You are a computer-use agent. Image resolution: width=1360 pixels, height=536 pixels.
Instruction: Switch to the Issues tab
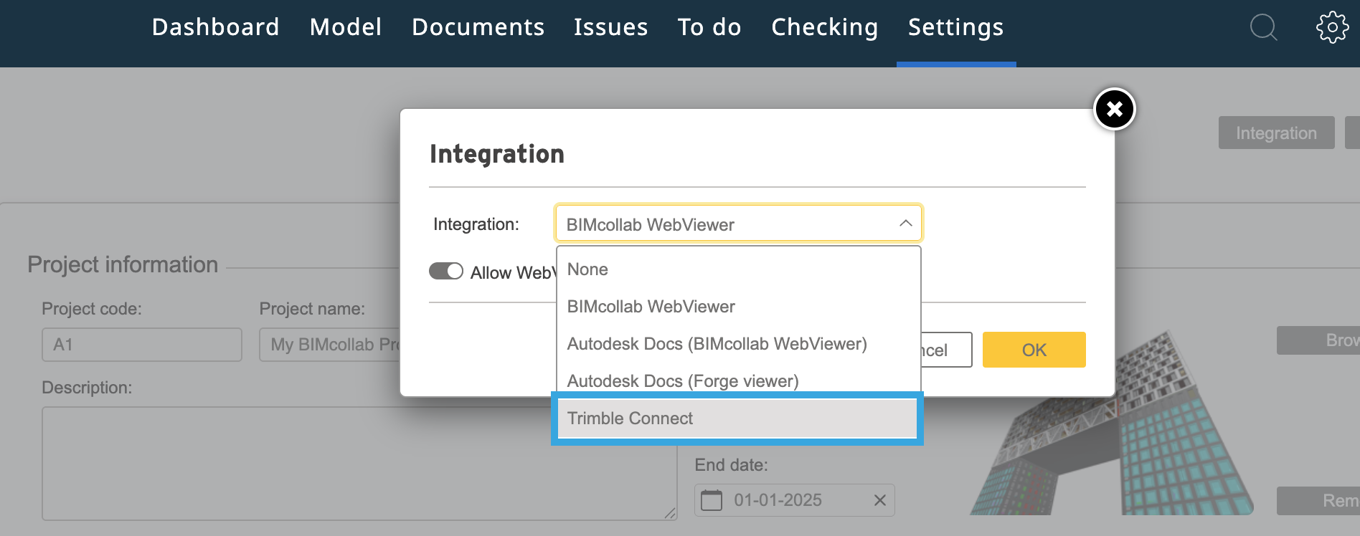(611, 27)
